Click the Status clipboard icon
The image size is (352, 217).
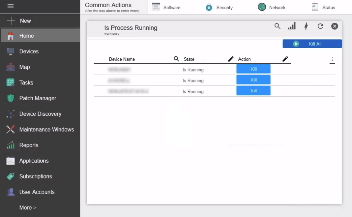point(315,7)
